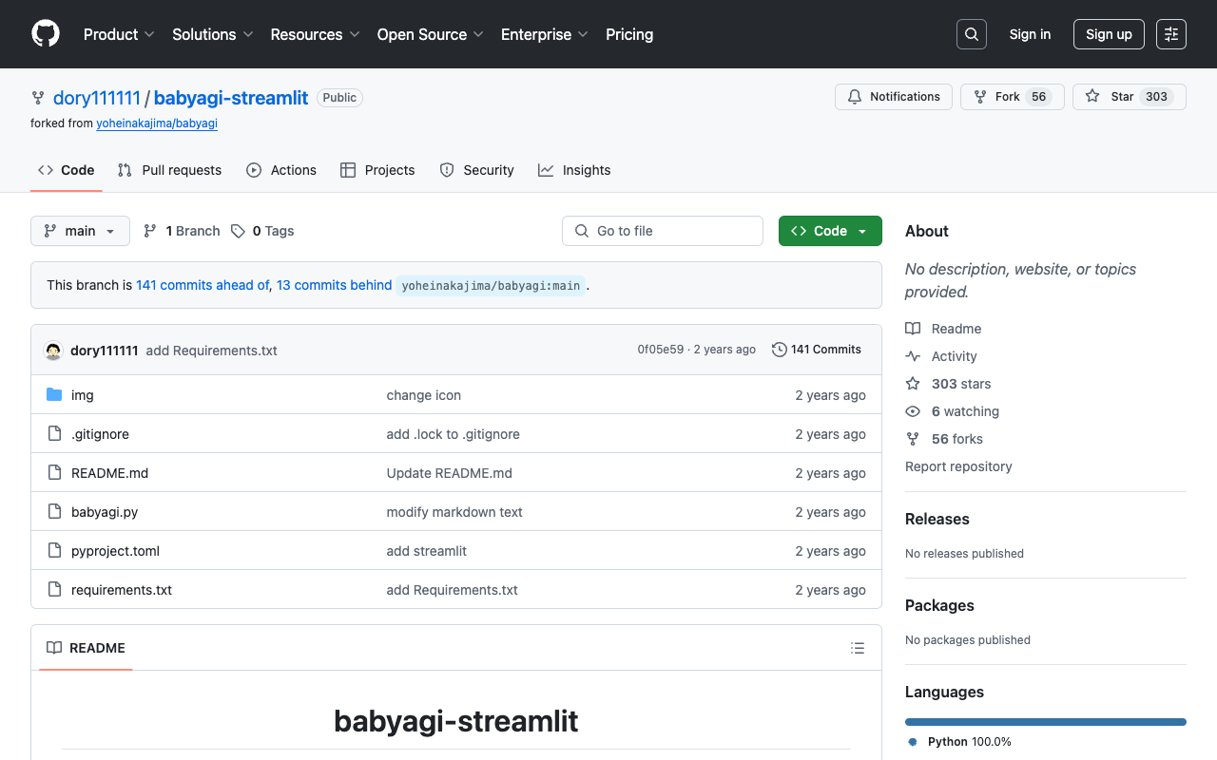Open the 141 commits ahead of link

[203, 285]
